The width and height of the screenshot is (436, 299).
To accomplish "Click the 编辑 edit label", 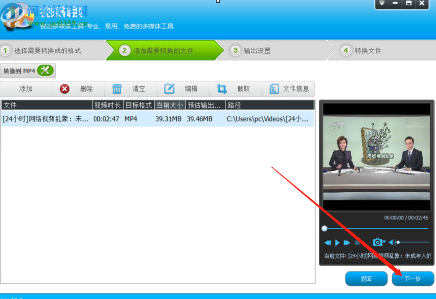I will [191, 89].
